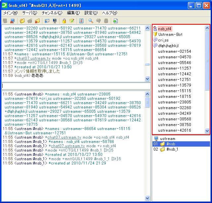
Task: Click the notepad with pencil toolbar icon
Action: pyautogui.click(x=71, y=21)
